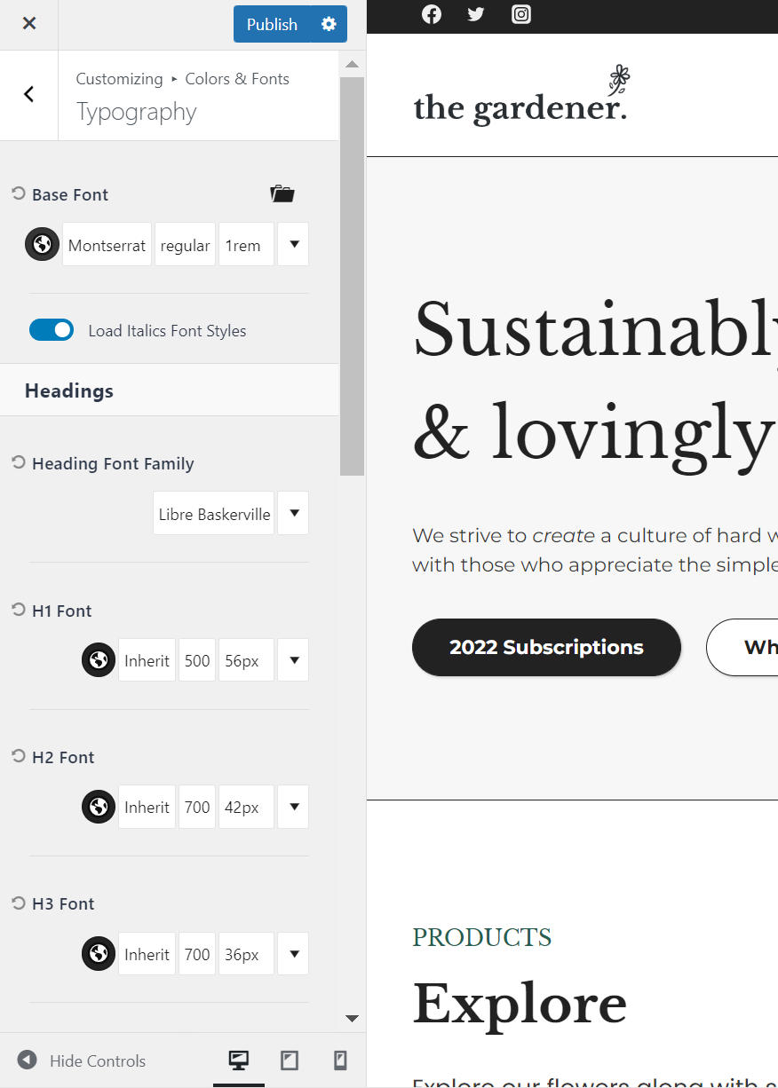Click the 2022 Subscriptions button
Screen dimensions: 778x1088
coord(546,647)
